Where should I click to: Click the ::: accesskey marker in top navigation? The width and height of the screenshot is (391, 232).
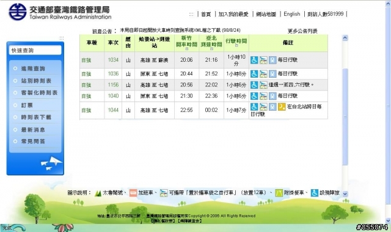pos(191,15)
